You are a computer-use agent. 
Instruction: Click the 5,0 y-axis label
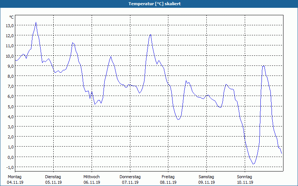point(10,106)
